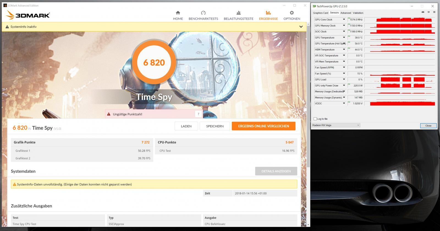Click the Zeit value 2018-01-14 15:56
This screenshot has height=231, width=440.
(x=251, y=193)
